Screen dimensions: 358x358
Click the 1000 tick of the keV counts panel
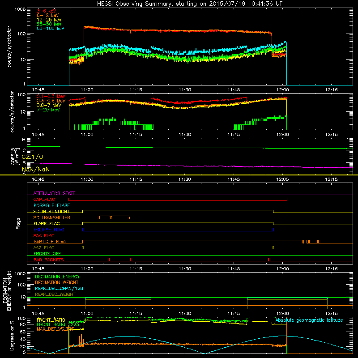[20, 9]
